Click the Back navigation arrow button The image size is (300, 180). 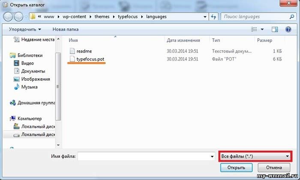[x=8, y=17]
